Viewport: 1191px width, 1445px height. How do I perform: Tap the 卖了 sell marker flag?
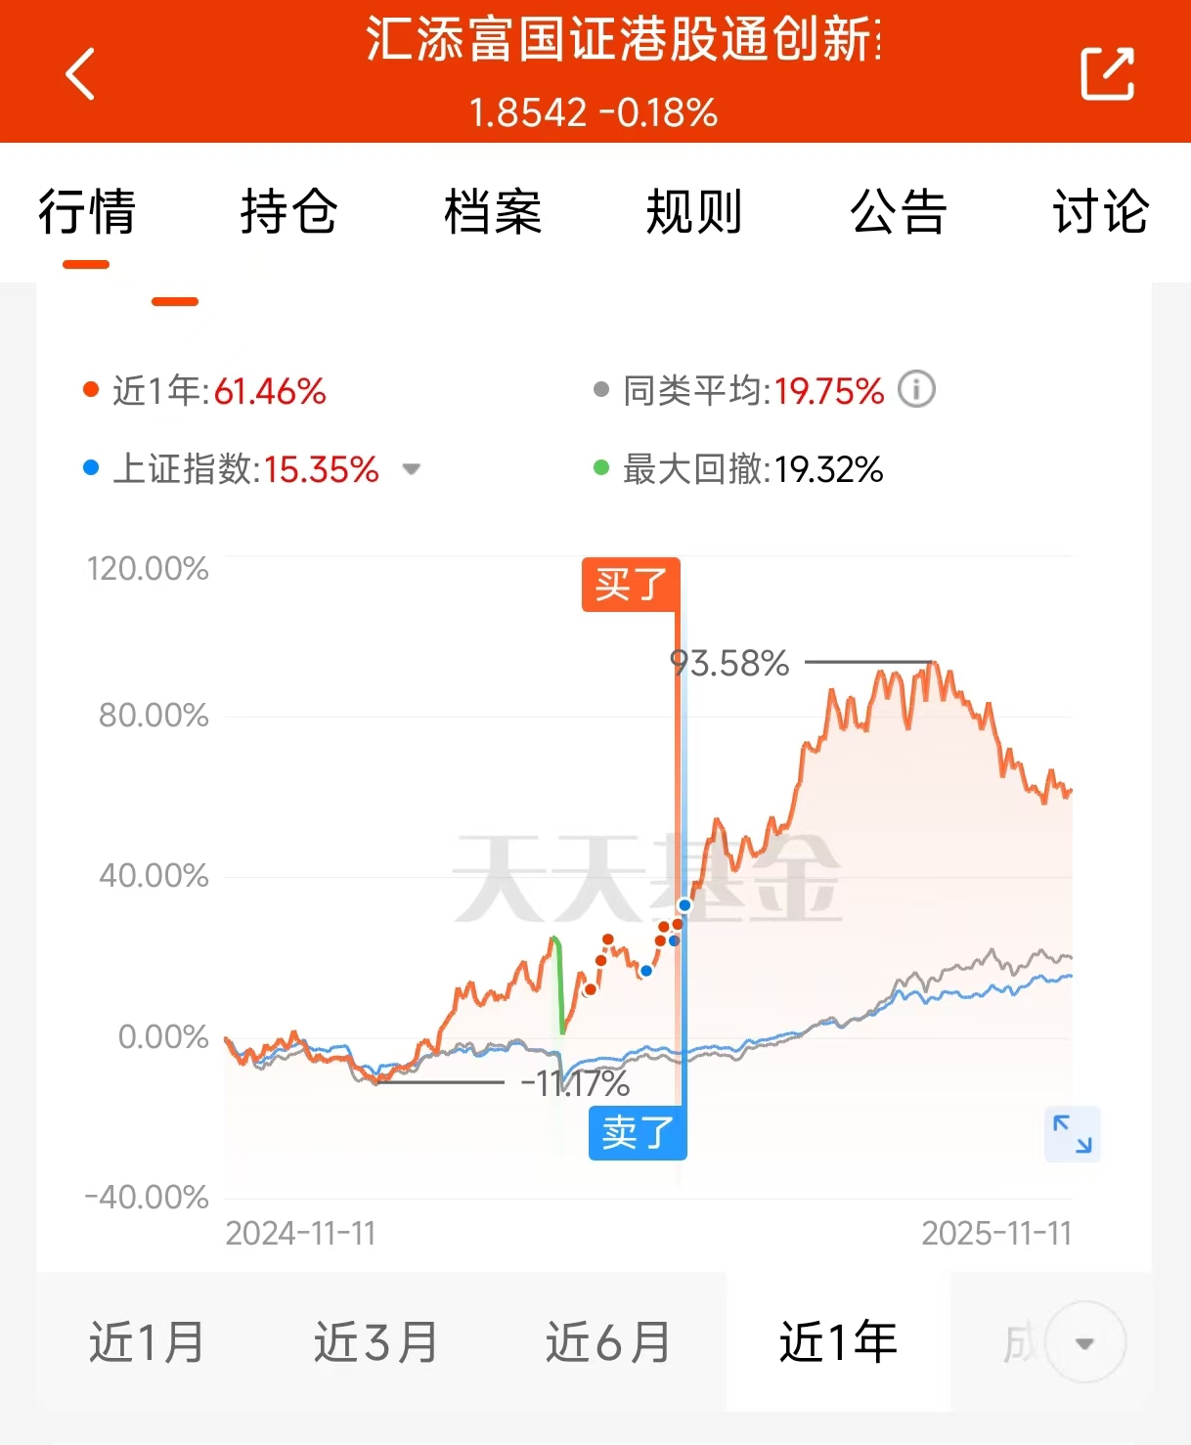tap(638, 1133)
